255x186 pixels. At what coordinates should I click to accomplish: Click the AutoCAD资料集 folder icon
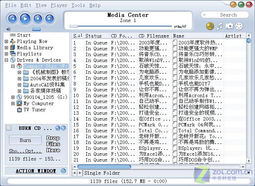(26, 85)
